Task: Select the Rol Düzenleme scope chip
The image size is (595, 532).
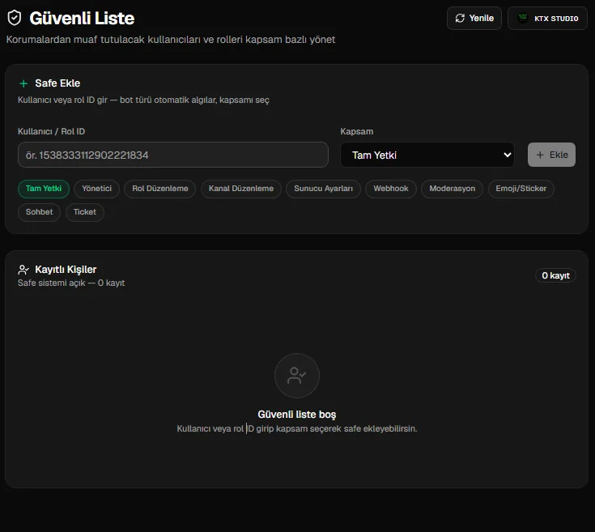Action: tap(159, 189)
